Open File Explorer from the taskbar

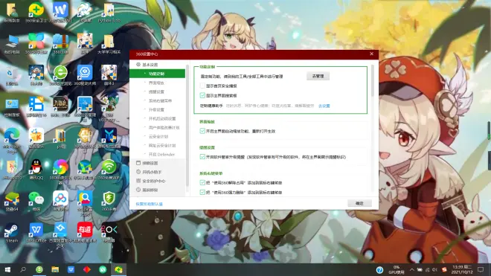point(55,270)
